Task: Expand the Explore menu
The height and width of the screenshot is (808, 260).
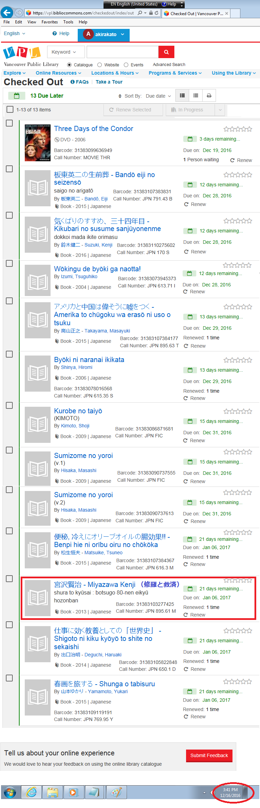Action: click(x=14, y=73)
